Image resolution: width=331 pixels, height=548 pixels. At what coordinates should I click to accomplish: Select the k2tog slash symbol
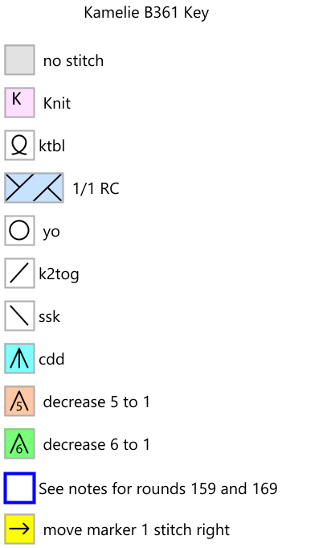pyautogui.click(x=19, y=274)
